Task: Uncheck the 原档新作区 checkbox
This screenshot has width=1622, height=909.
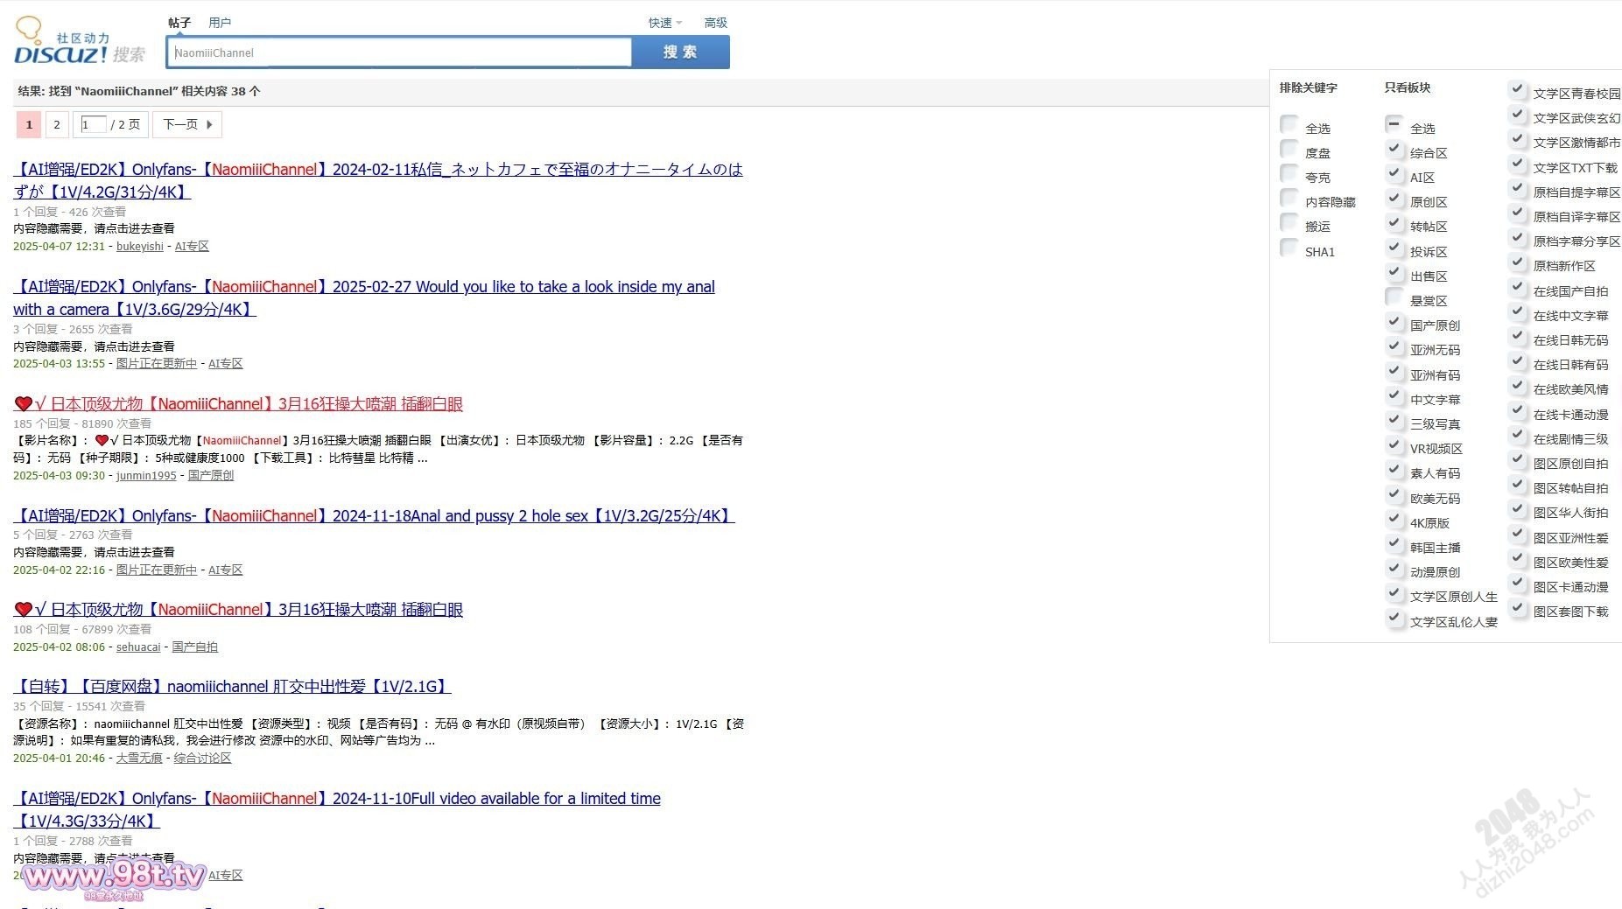Action: coord(1518,262)
